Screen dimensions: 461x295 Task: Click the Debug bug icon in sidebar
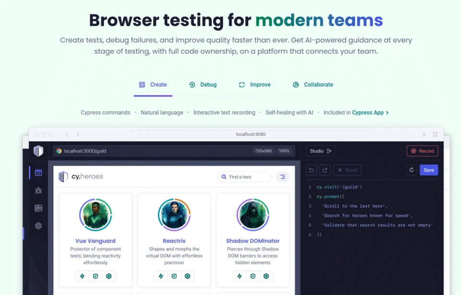pyautogui.click(x=38, y=191)
